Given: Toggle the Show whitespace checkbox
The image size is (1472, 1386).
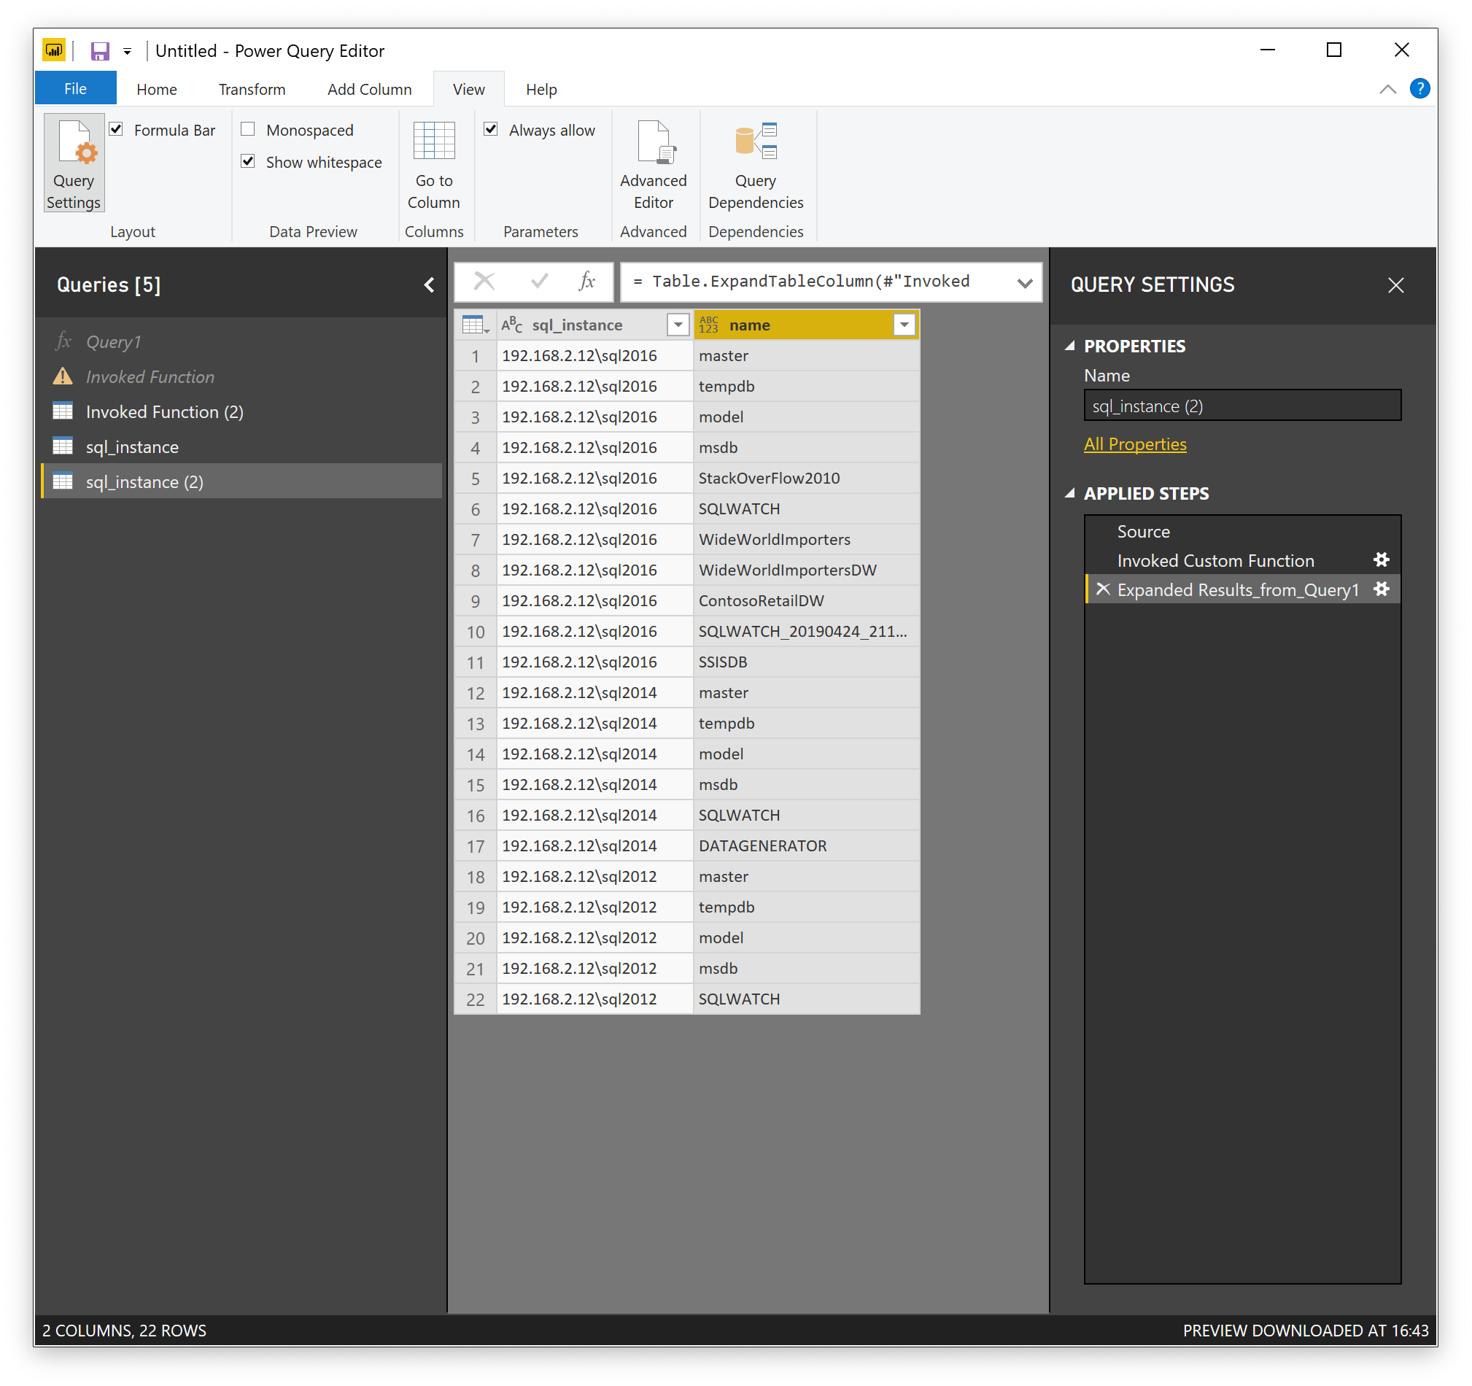Looking at the screenshot, I should click(248, 161).
